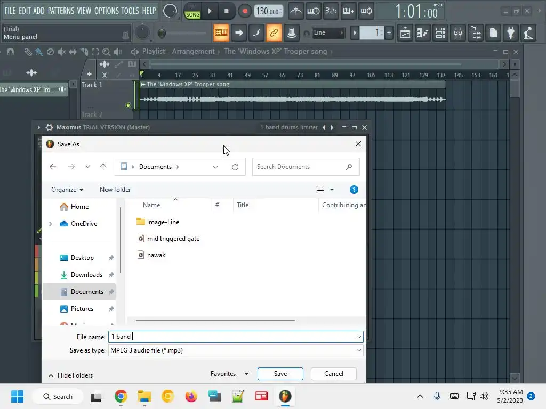Expand the OneDrive tree item
The height and width of the screenshot is (409, 546).
point(51,224)
